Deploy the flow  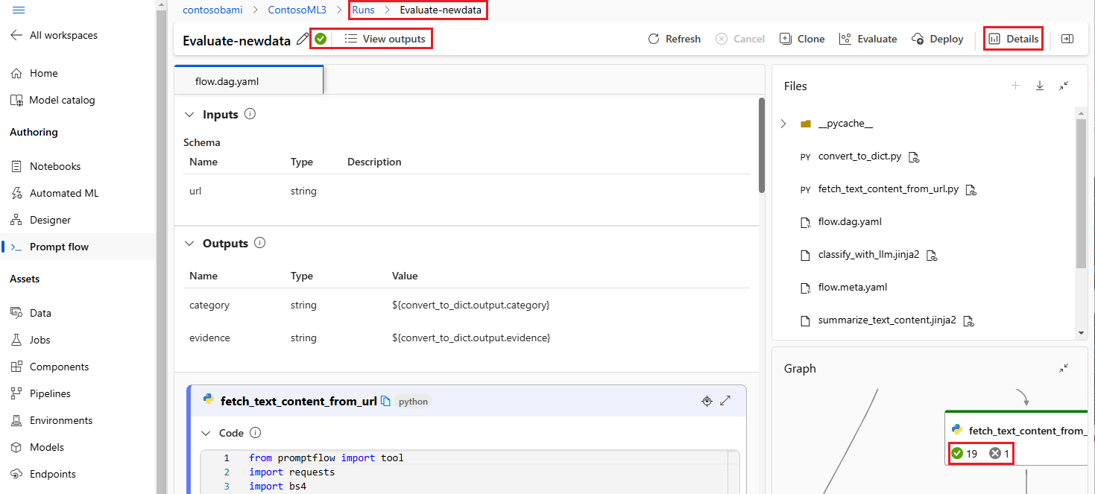(x=938, y=39)
